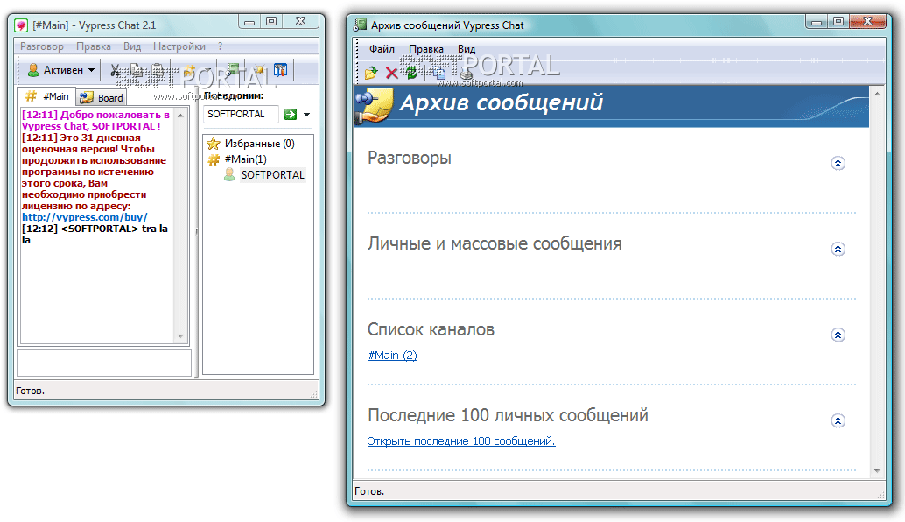Click 'Готов.' status text in archive window

(x=369, y=491)
